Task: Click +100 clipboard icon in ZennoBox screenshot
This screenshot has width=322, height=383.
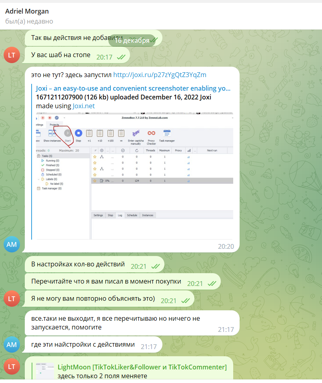Action: 110,133
